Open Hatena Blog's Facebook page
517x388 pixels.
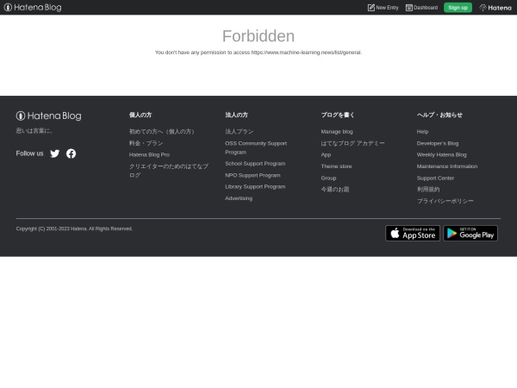tap(71, 153)
